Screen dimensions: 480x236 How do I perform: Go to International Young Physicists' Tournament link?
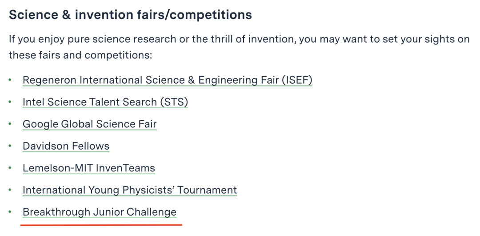(x=130, y=190)
